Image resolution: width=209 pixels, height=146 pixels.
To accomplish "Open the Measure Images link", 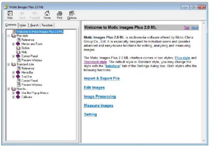I will point(98,106).
